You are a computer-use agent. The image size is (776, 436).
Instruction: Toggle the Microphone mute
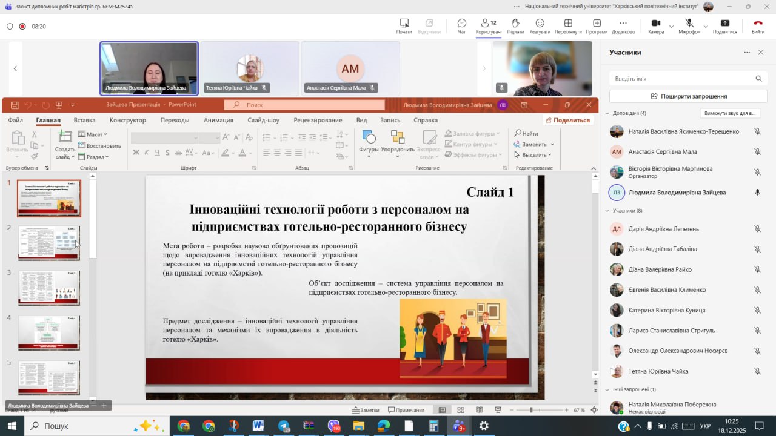[x=689, y=26]
